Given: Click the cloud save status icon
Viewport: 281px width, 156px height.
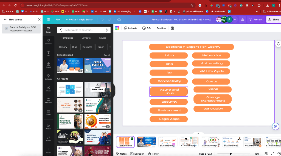Looking at the screenshot, I should coord(119,19).
